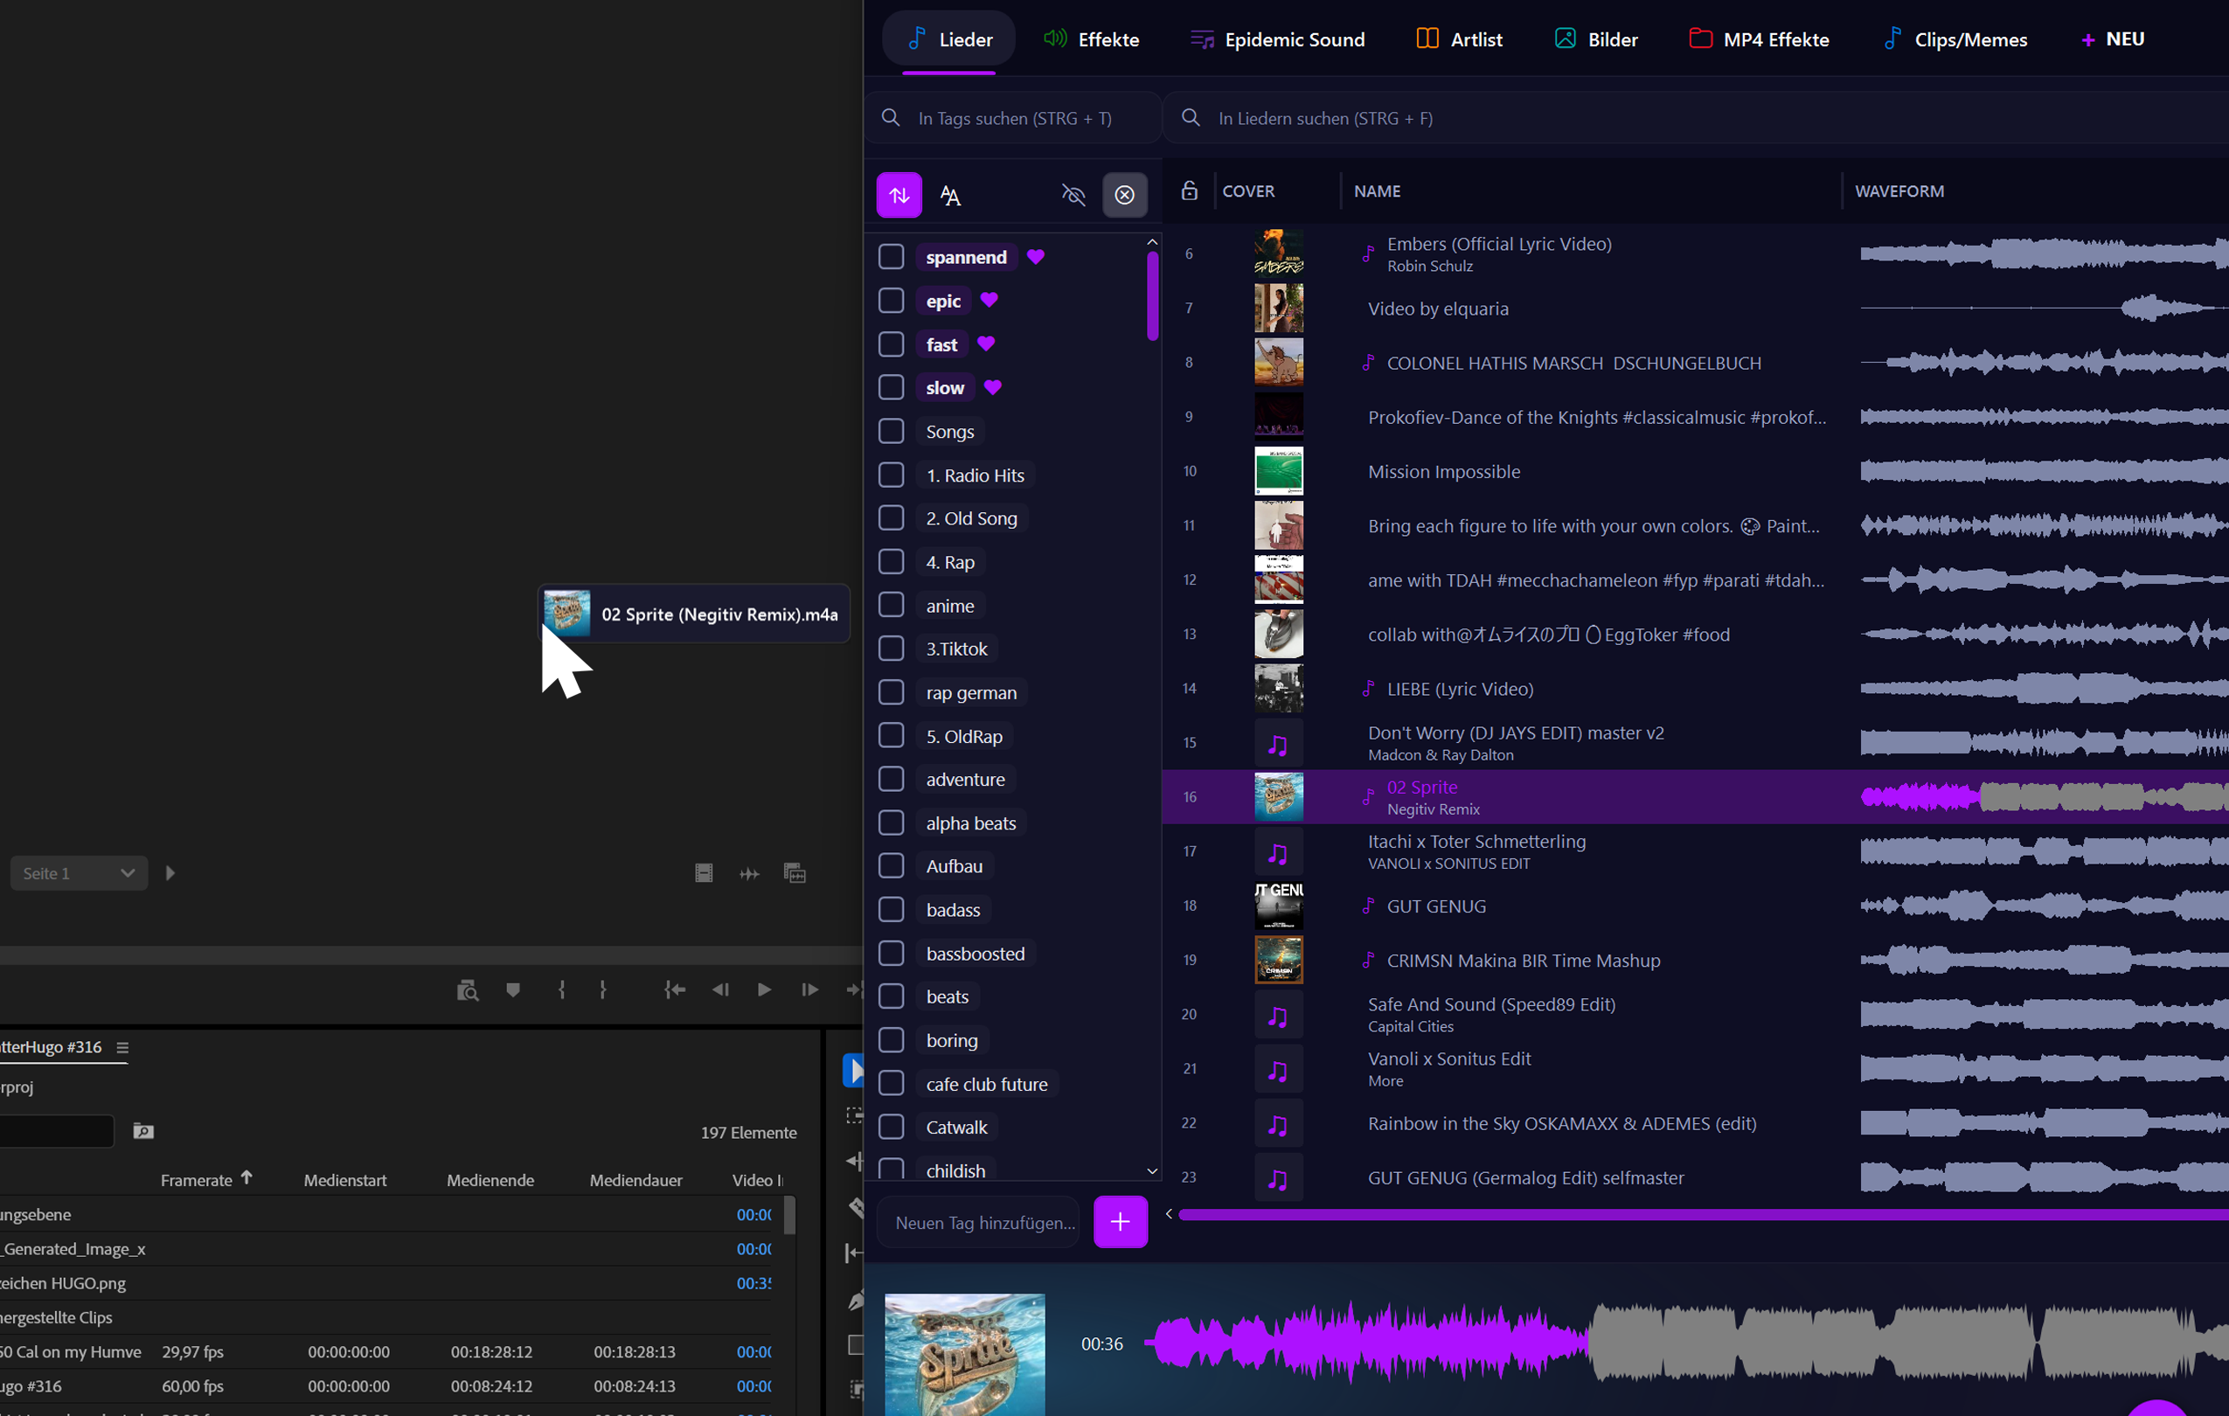This screenshot has height=1416, width=2229.
Task: Click the NAME column header
Action: (x=1377, y=191)
